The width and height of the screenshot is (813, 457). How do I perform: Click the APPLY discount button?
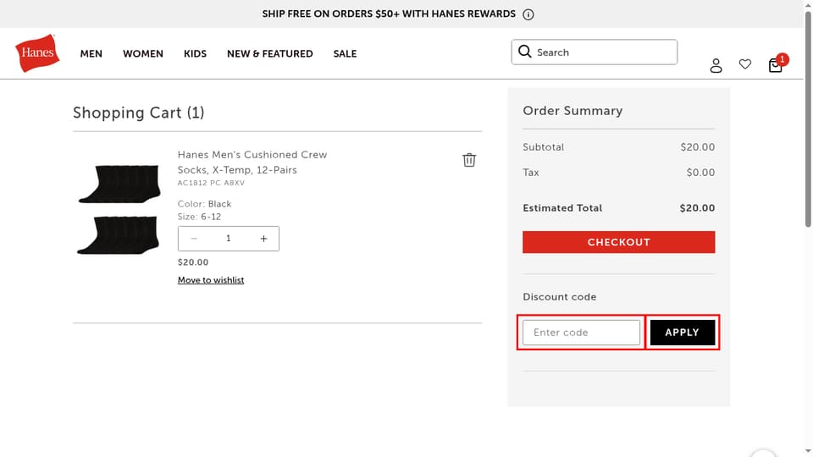click(683, 332)
